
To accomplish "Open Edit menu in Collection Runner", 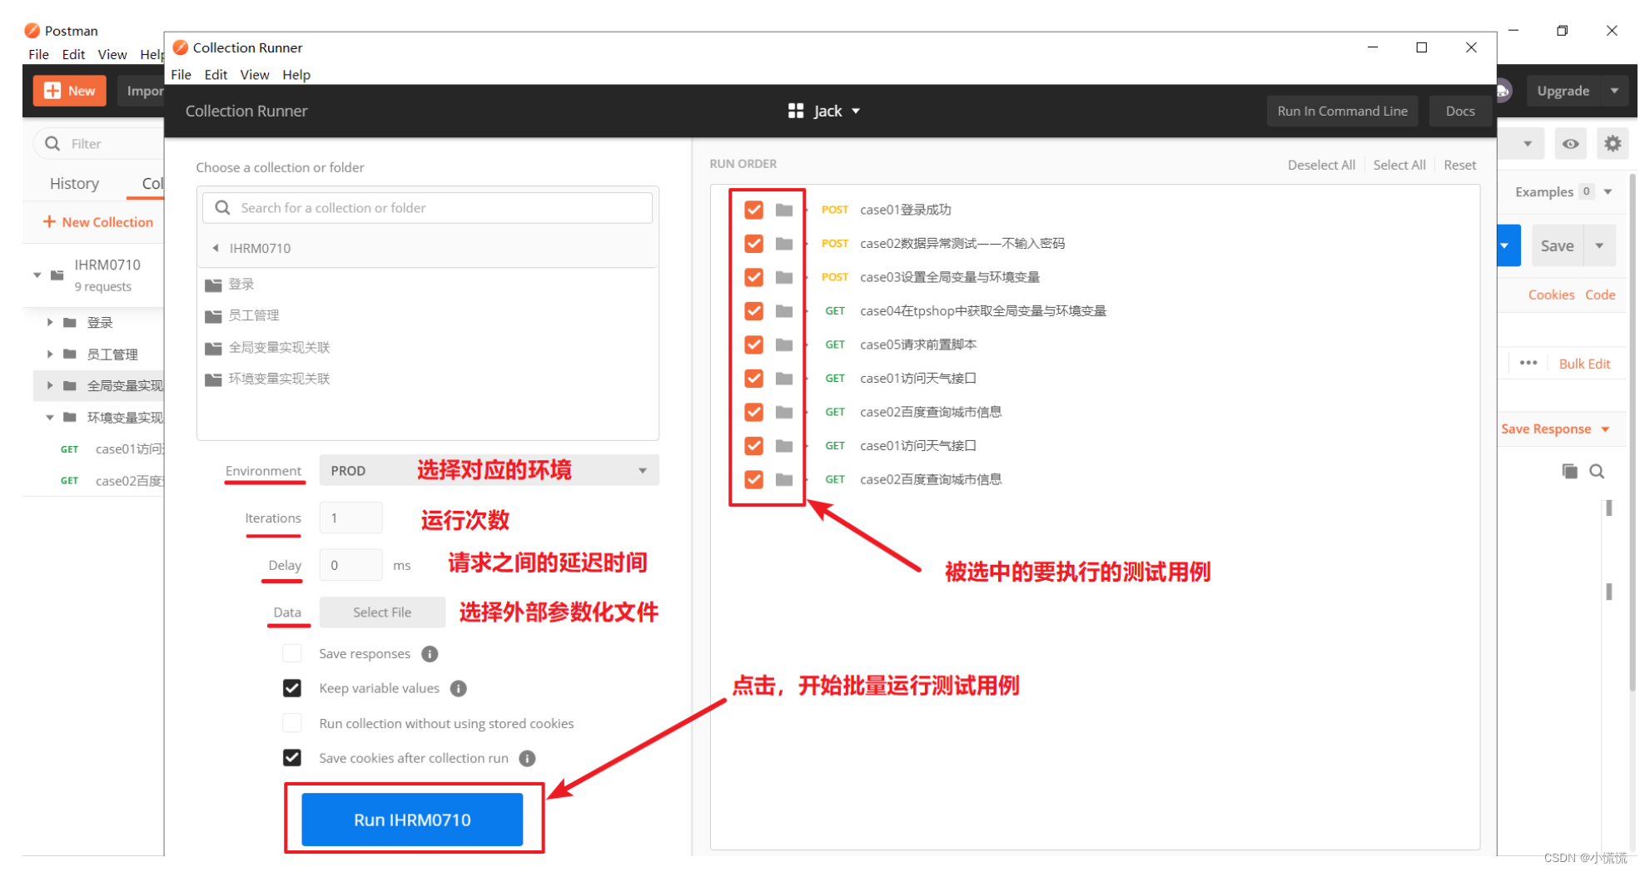I will tap(216, 75).
